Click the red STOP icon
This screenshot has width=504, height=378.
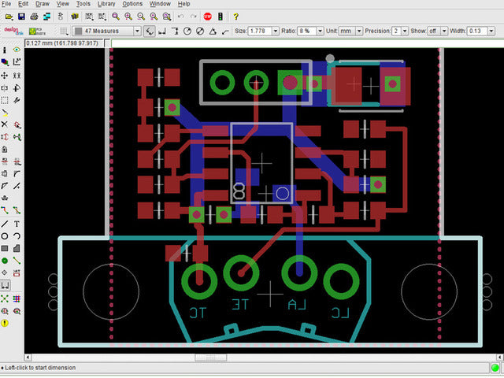207,16
